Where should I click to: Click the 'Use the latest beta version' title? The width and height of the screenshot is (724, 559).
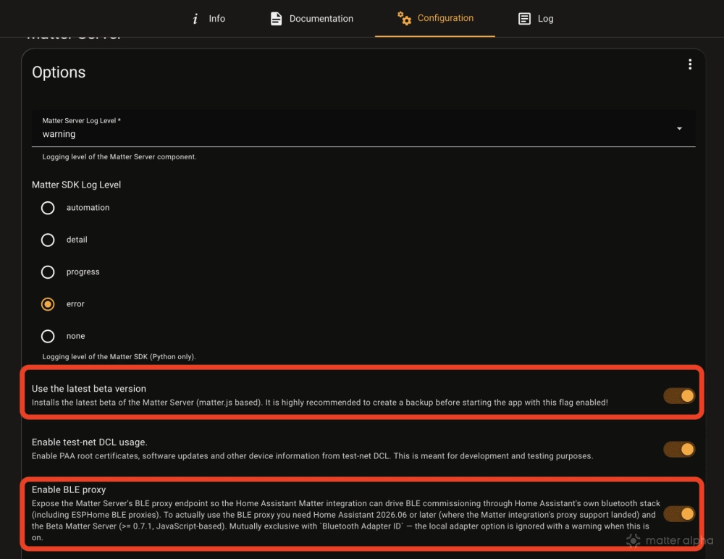coord(88,389)
